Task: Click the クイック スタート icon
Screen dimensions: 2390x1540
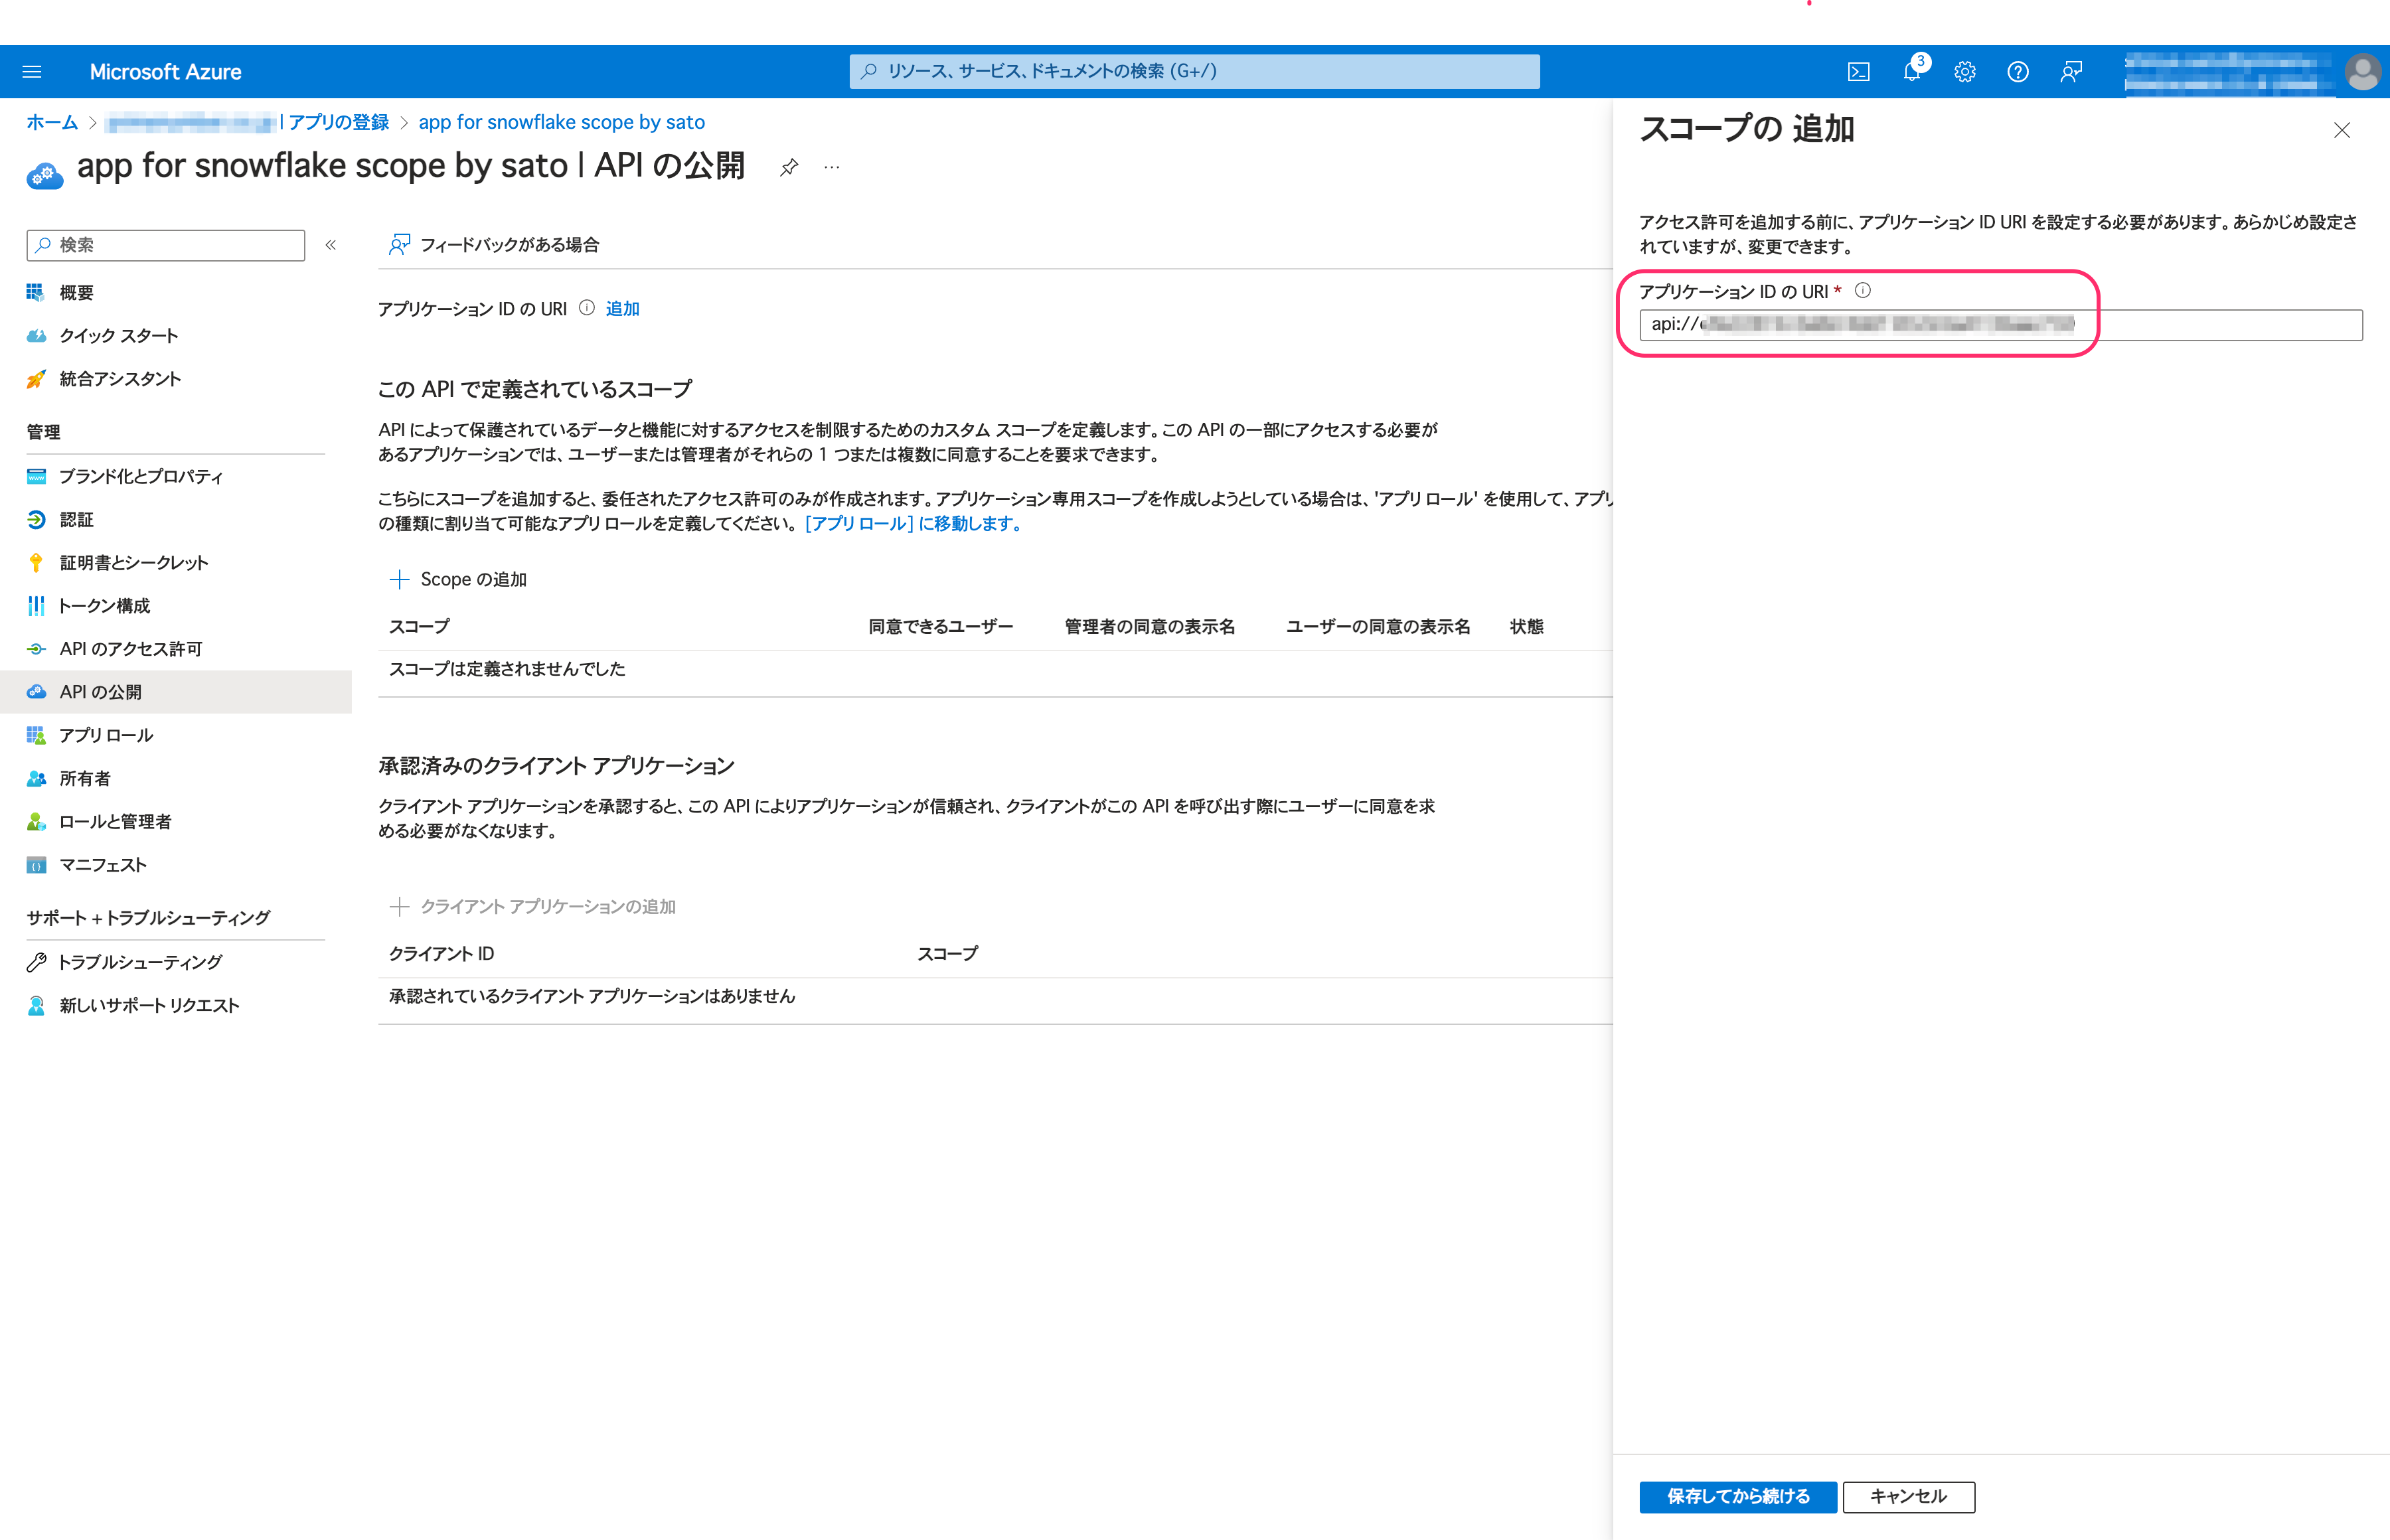Action: pyautogui.click(x=36, y=335)
